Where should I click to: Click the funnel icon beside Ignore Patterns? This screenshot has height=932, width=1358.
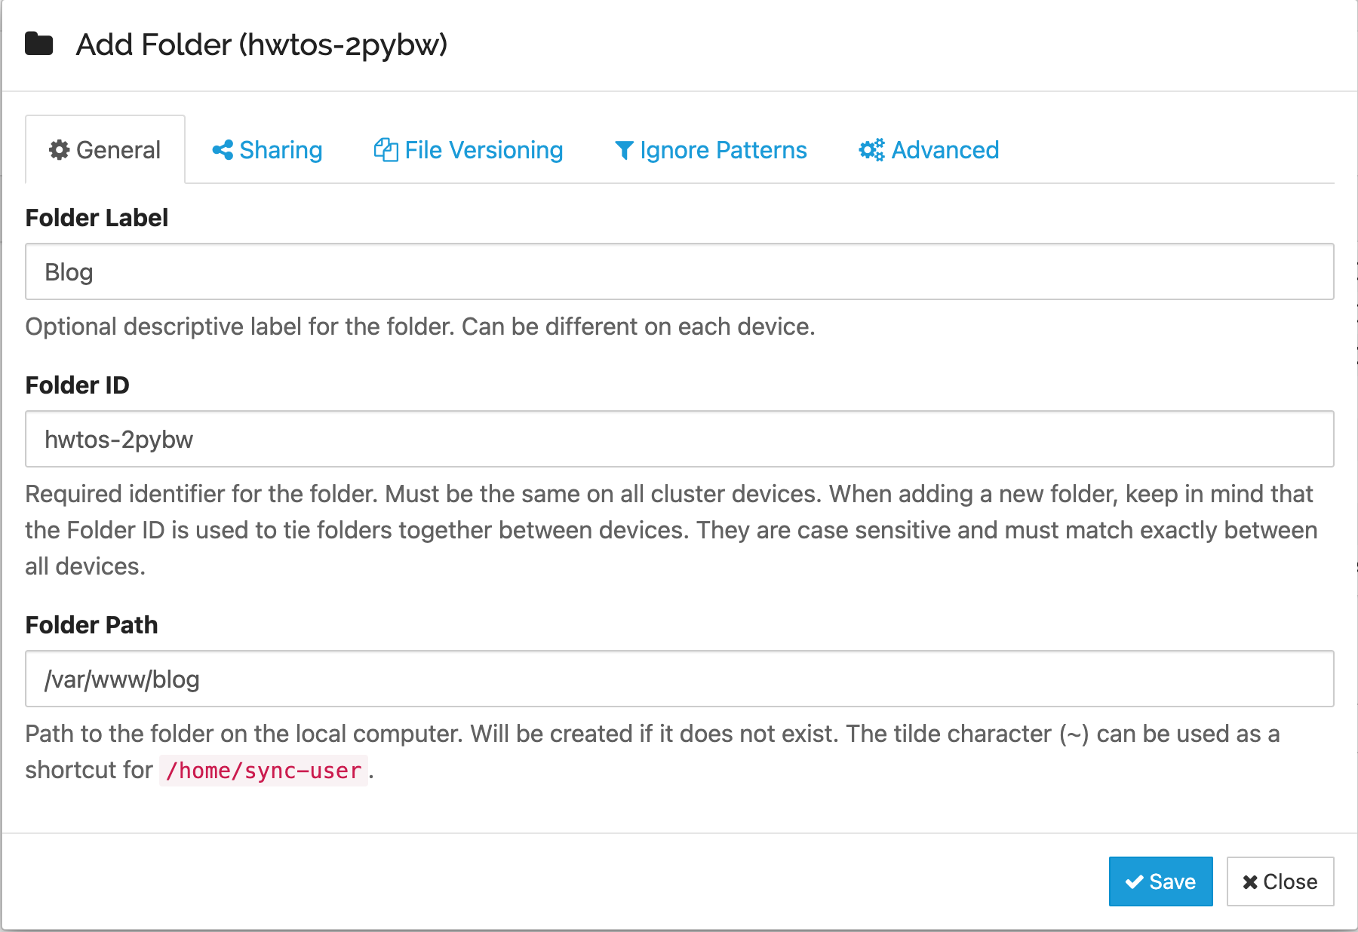click(x=624, y=151)
